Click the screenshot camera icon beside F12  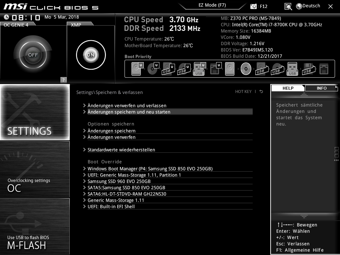pyautogui.click(x=253, y=6)
